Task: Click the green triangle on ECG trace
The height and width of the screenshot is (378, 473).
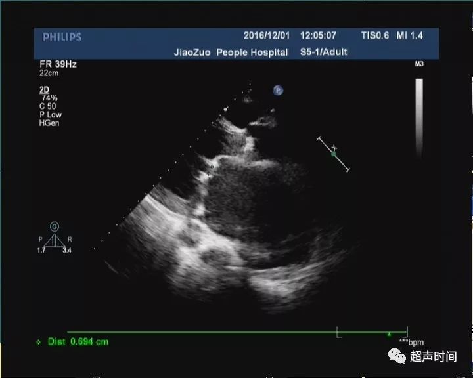Action: click(x=389, y=334)
